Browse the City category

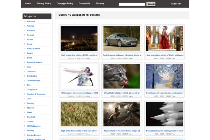(x=29, y=85)
